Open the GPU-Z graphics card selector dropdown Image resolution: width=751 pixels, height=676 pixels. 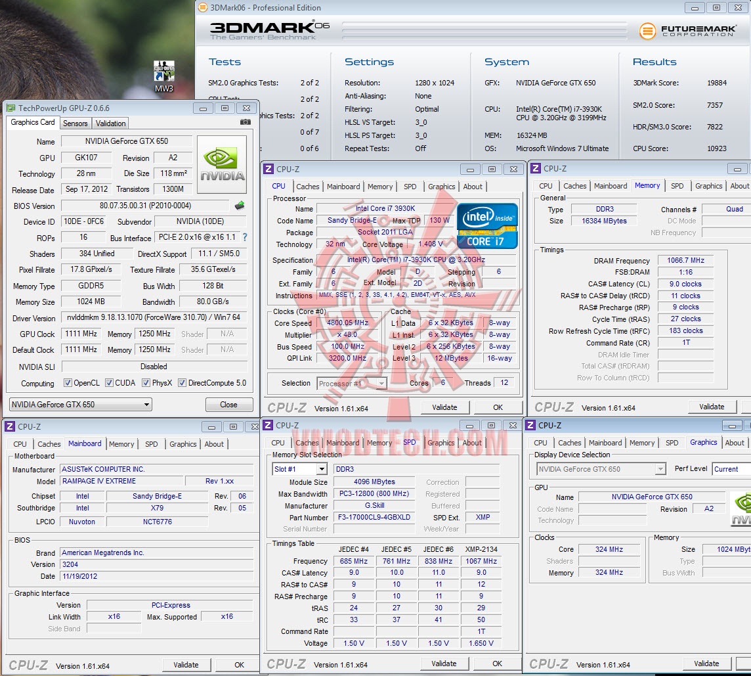(81, 404)
